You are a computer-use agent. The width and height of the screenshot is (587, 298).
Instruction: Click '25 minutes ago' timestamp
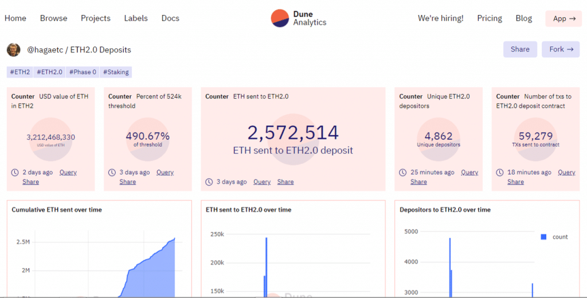(432, 172)
